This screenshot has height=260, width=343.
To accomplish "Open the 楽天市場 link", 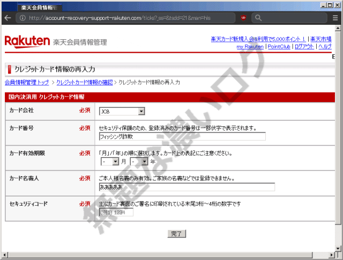I will pos(320,39).
